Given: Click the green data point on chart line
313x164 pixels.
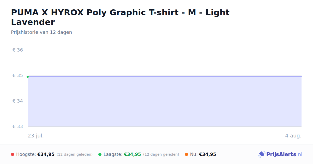Looking at the screenshot, I should (x=28, y=77).
